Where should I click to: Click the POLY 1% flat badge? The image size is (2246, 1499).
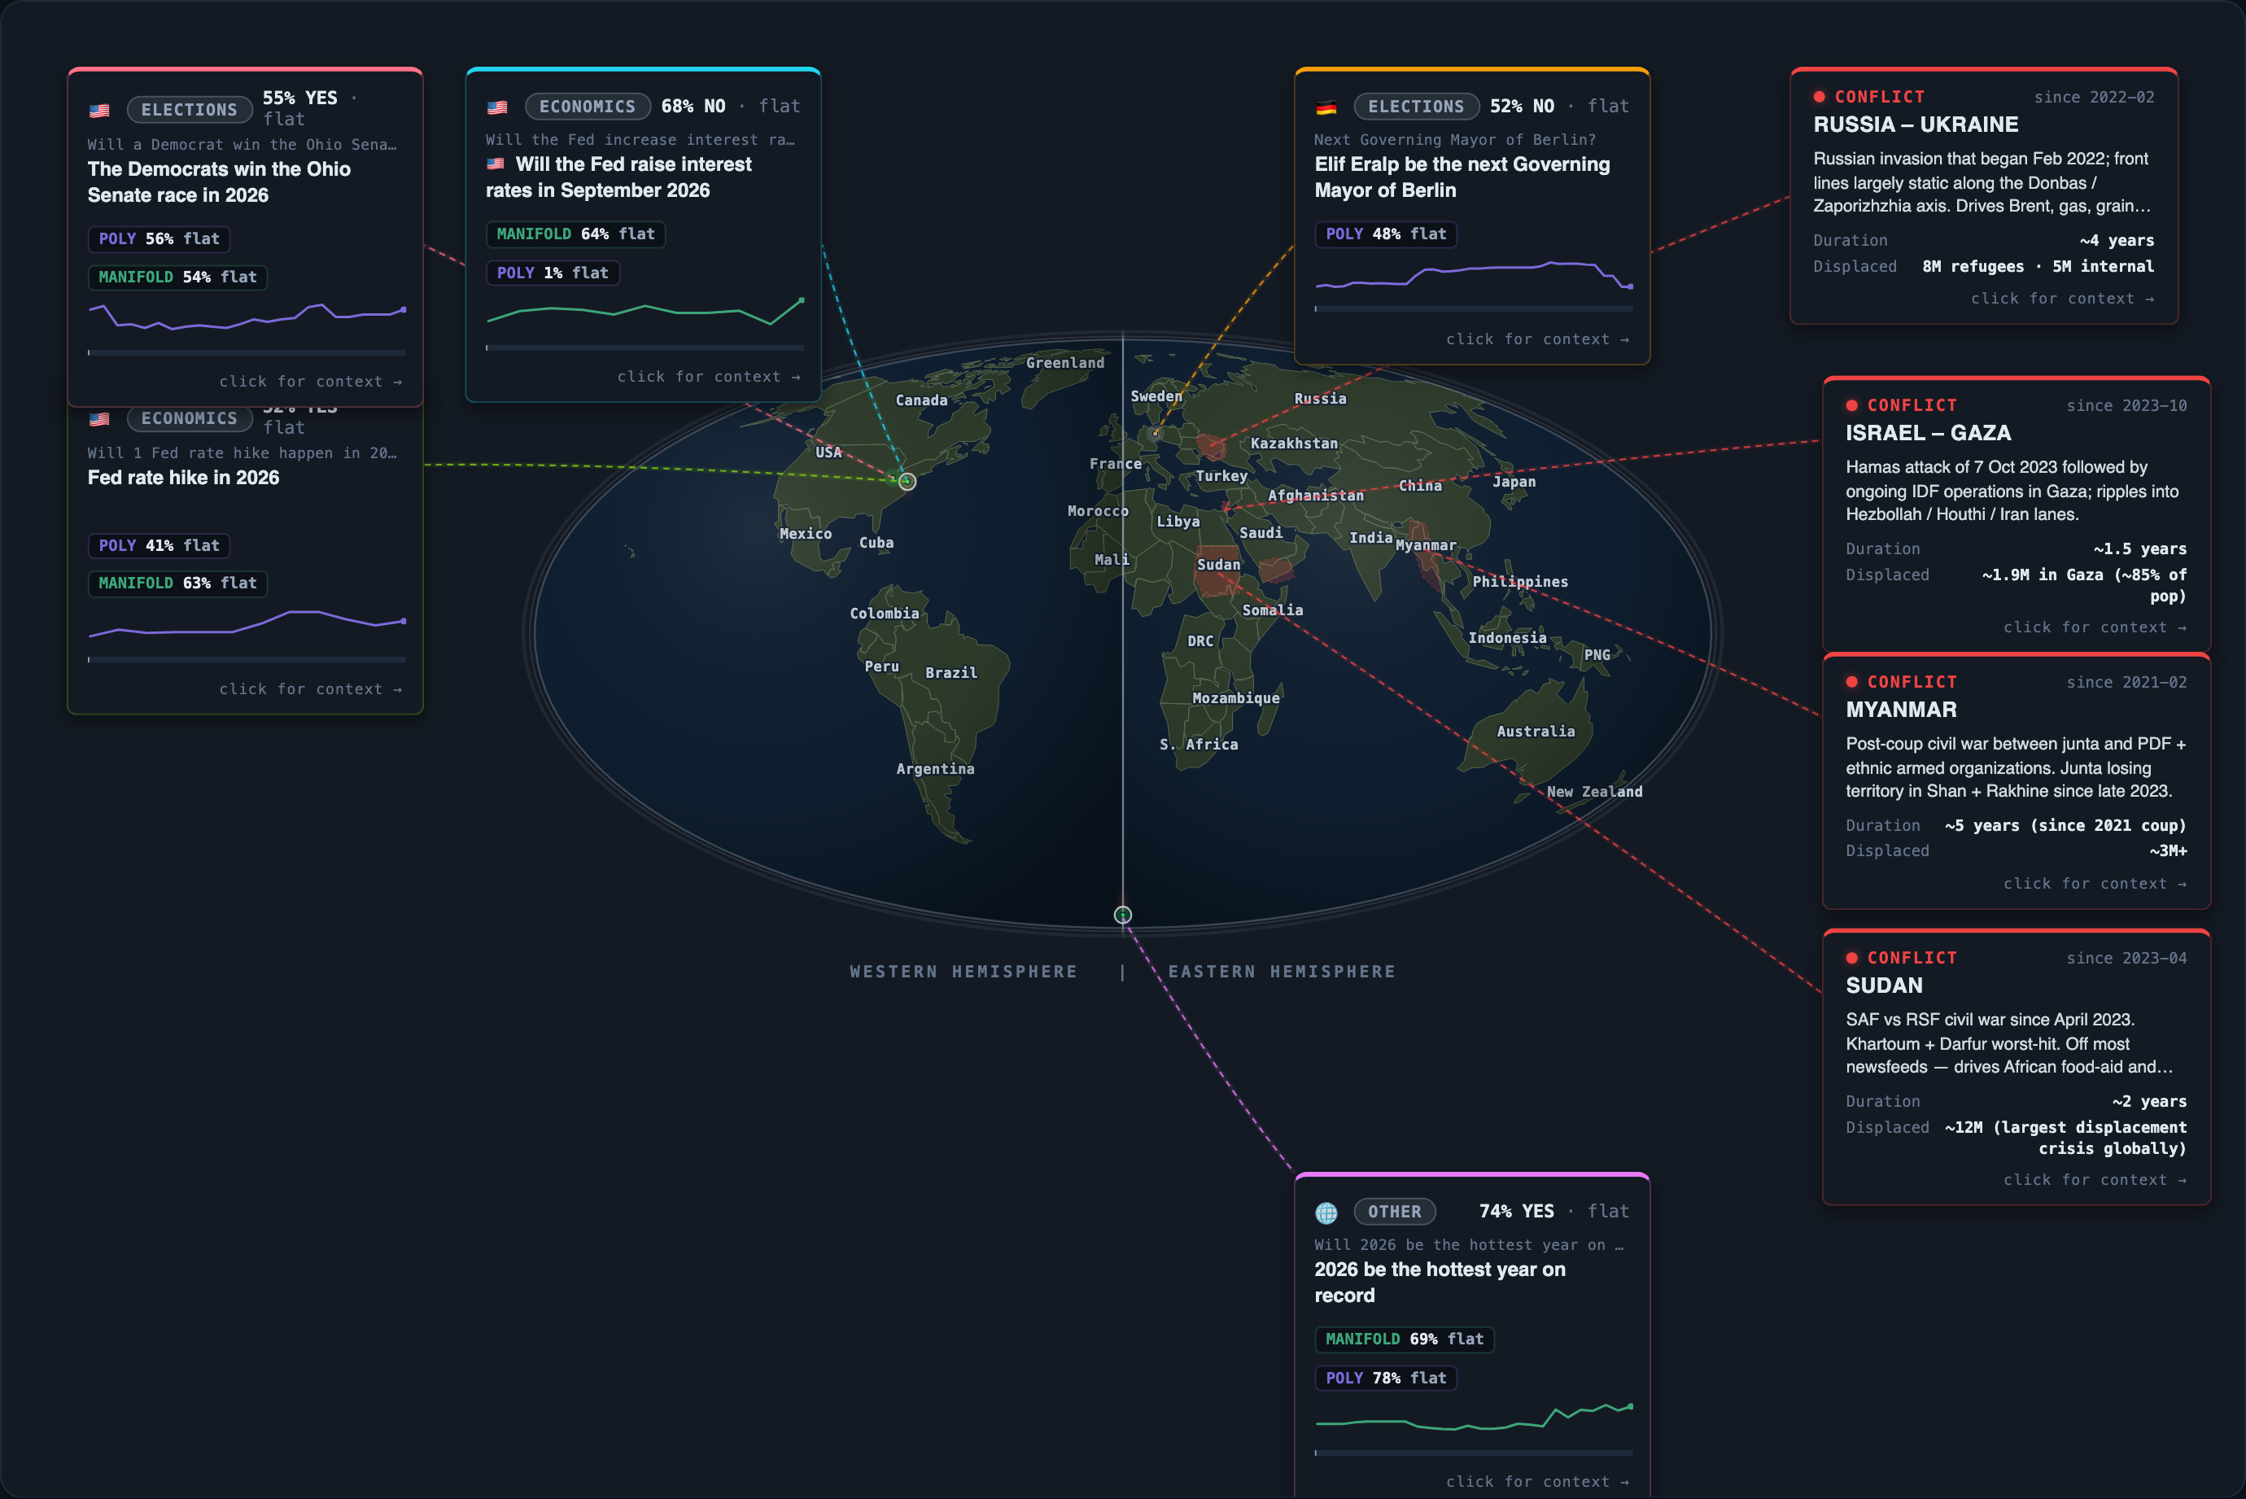553,273
